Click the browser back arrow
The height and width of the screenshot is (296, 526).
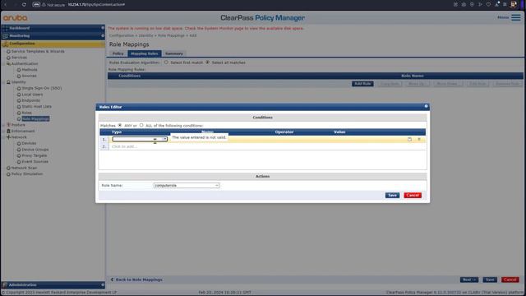click(6, 4)
